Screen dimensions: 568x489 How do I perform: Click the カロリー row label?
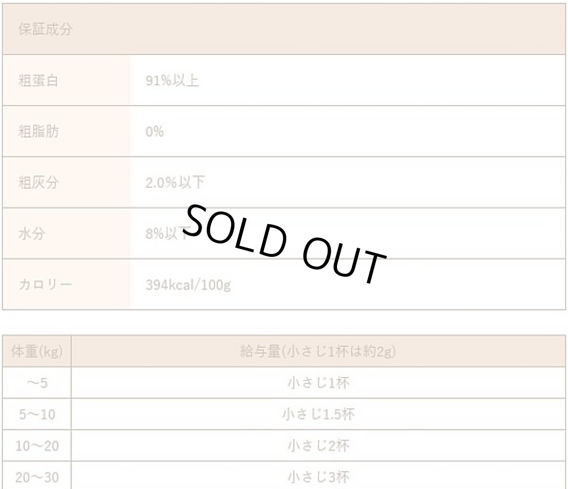(45, 285)
